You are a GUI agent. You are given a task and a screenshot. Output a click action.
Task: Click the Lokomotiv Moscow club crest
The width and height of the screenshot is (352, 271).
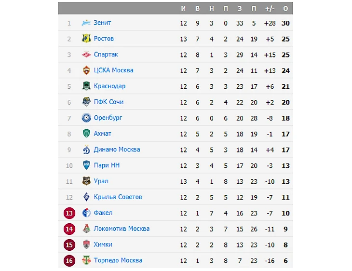(86, 229)
